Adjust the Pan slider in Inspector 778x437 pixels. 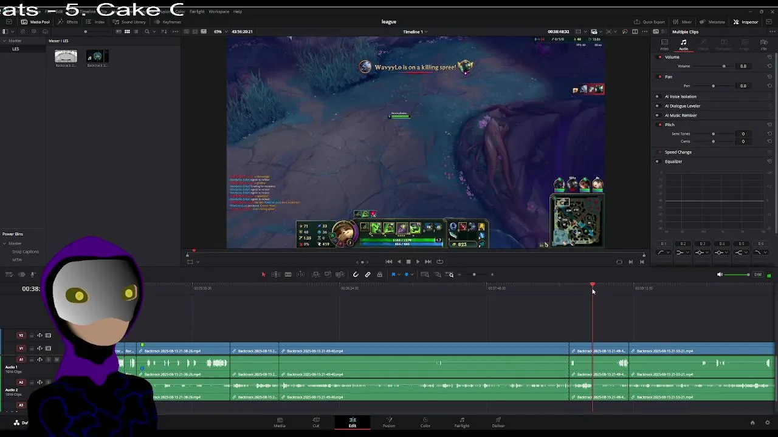713,86
